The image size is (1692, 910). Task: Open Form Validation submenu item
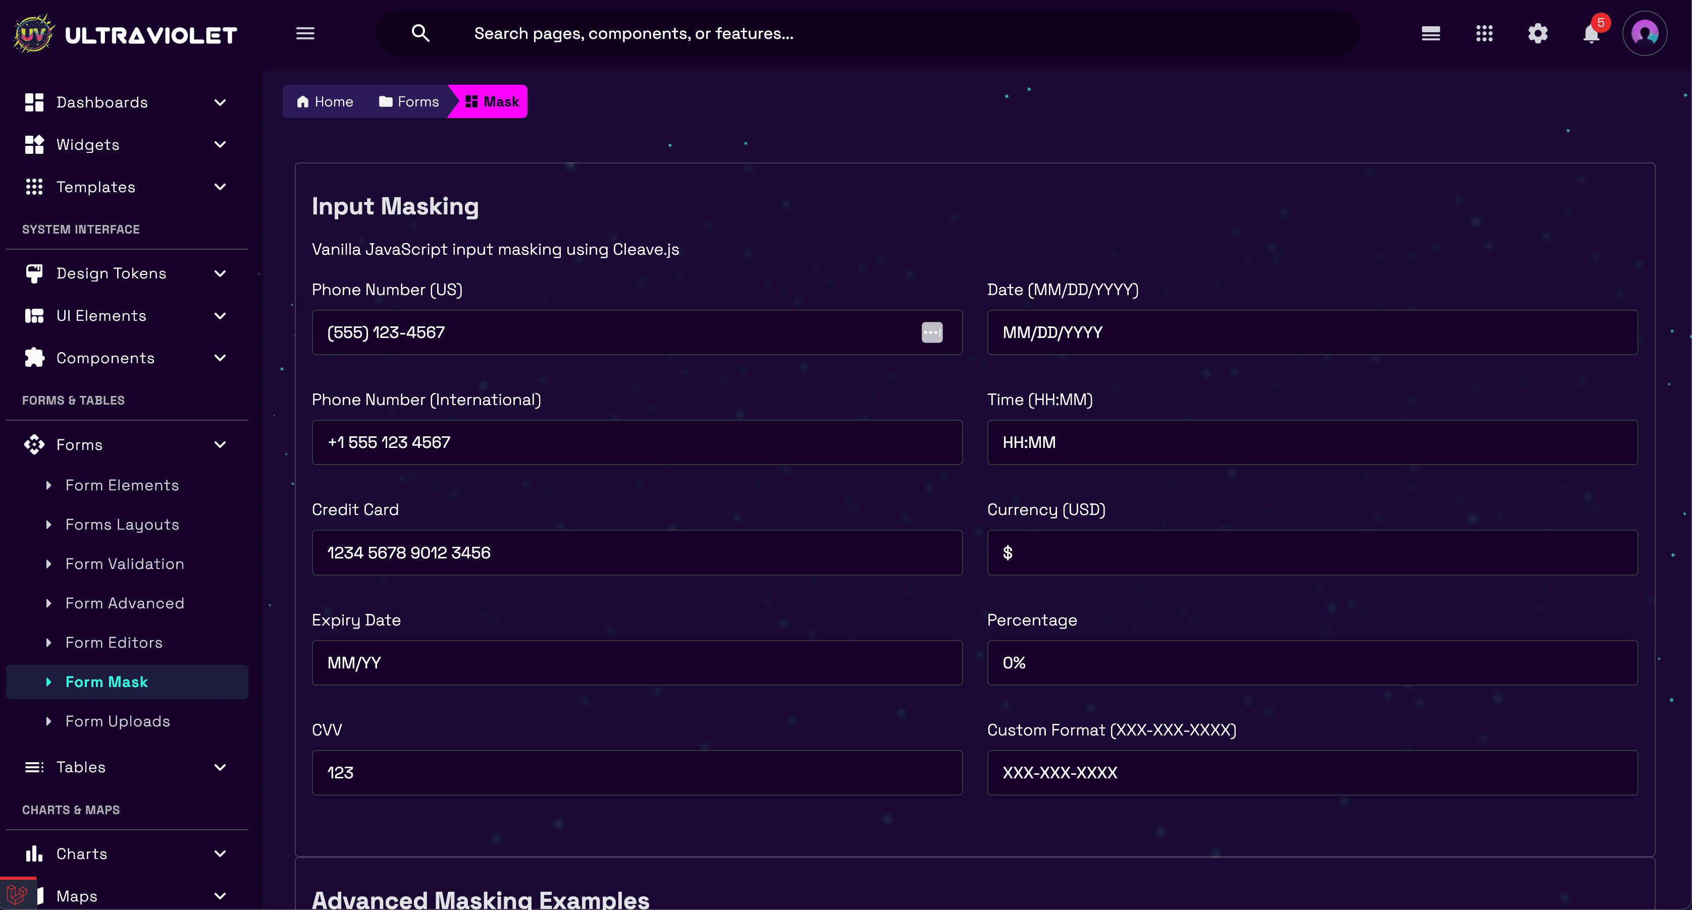tap(125, 564)
